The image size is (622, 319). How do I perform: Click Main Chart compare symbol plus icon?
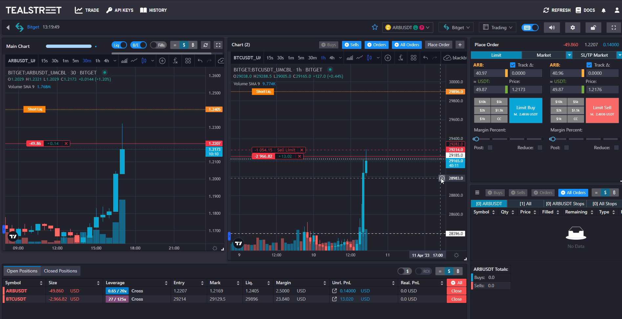(162, 61)
